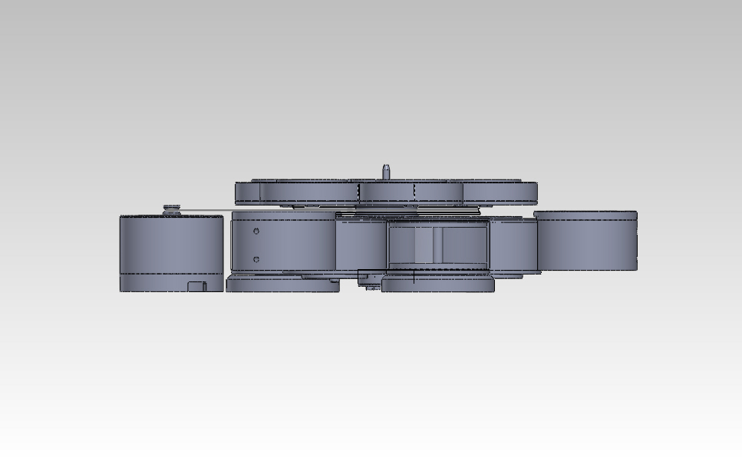The image size is (742, 457).
Task: Select the bottom-right base disc
Action: (437, 284)
